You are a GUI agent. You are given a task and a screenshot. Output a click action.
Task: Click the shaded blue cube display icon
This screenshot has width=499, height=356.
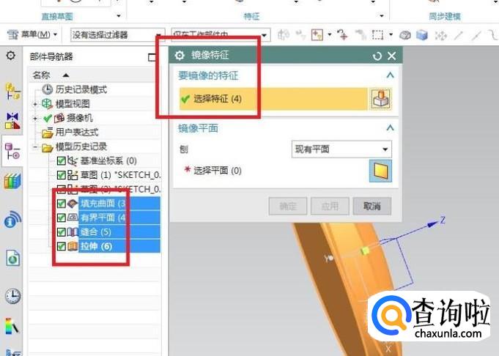coord(422,34)
